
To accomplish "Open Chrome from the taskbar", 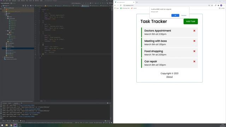I will 11,125.
